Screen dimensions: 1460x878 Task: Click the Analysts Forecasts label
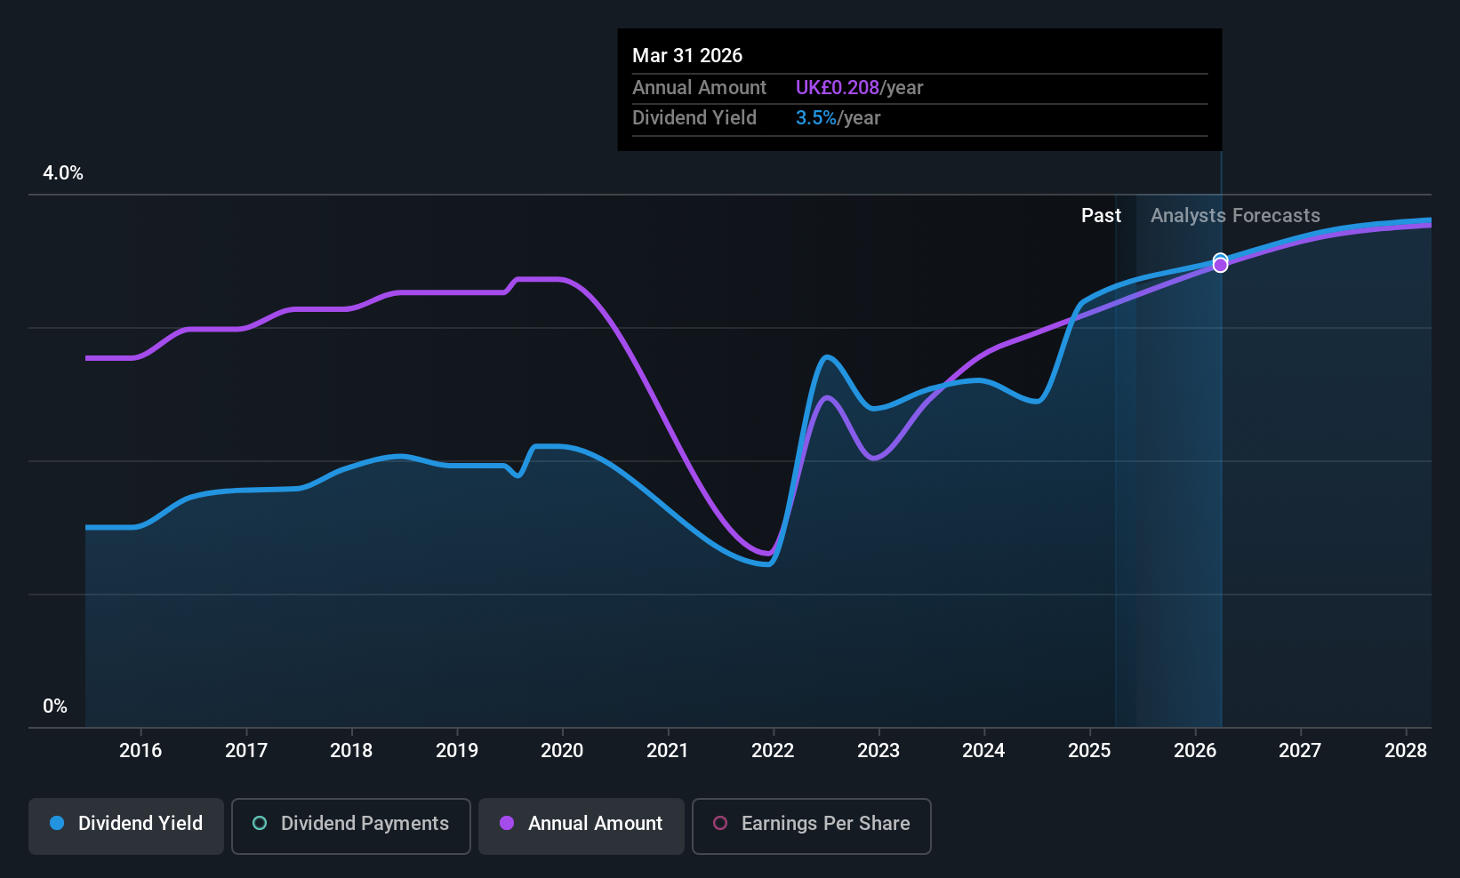click(1235, 216)
